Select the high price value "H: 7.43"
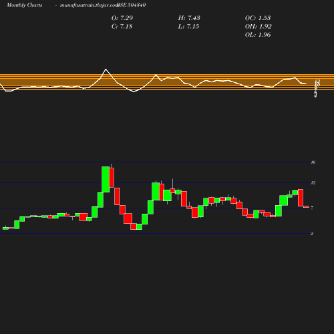334x334 pixels. (189, 18)
